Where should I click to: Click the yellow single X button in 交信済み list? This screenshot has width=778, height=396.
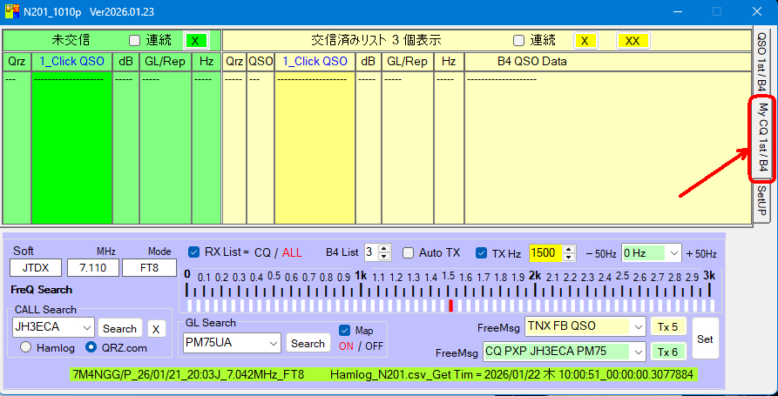click(x=585, y=41)
